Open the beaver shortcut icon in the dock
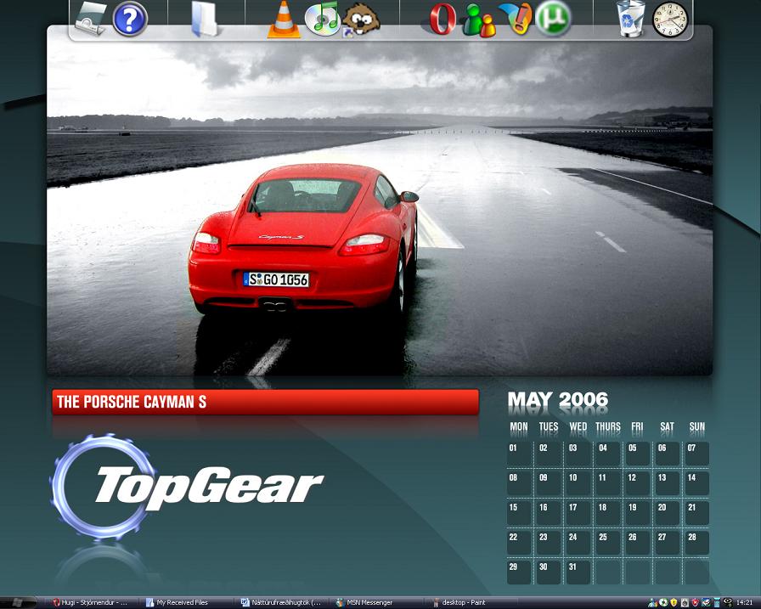 click(x=361, y=19)
